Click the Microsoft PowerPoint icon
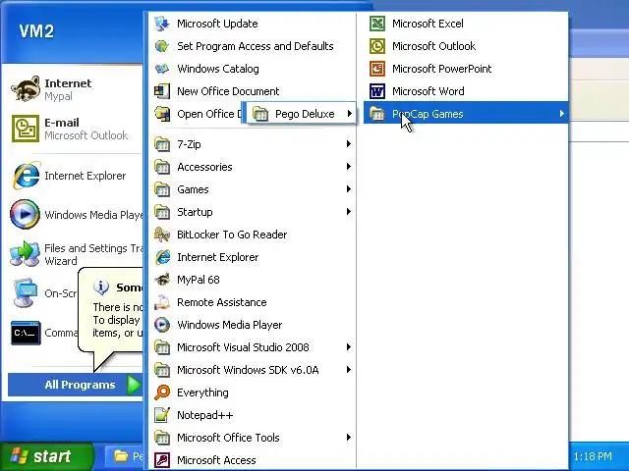The image size is (629, 471). 377,69
